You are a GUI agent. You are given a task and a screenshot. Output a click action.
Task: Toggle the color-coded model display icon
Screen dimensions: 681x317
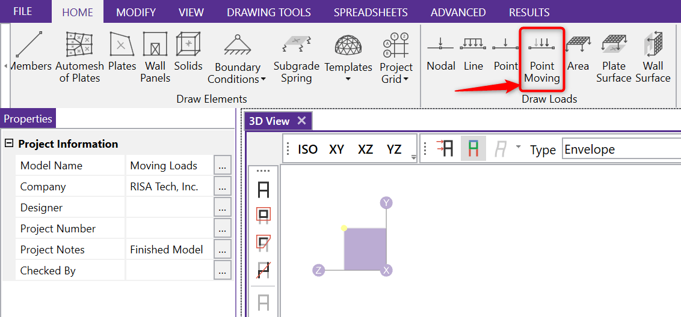click(x=473, y=148)
